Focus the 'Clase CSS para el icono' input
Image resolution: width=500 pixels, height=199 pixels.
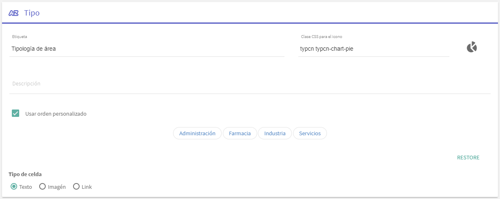(373, 49)
